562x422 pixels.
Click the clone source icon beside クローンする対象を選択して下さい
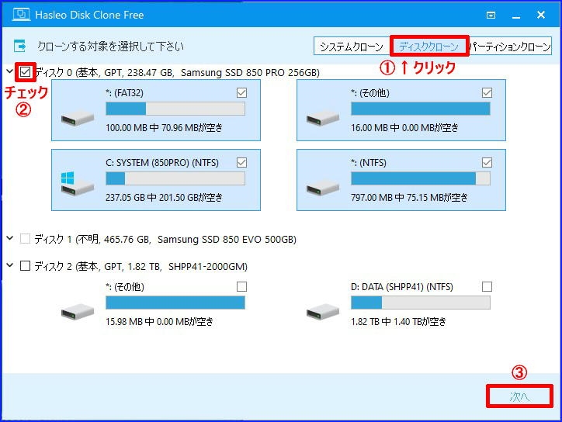point(20,47)
